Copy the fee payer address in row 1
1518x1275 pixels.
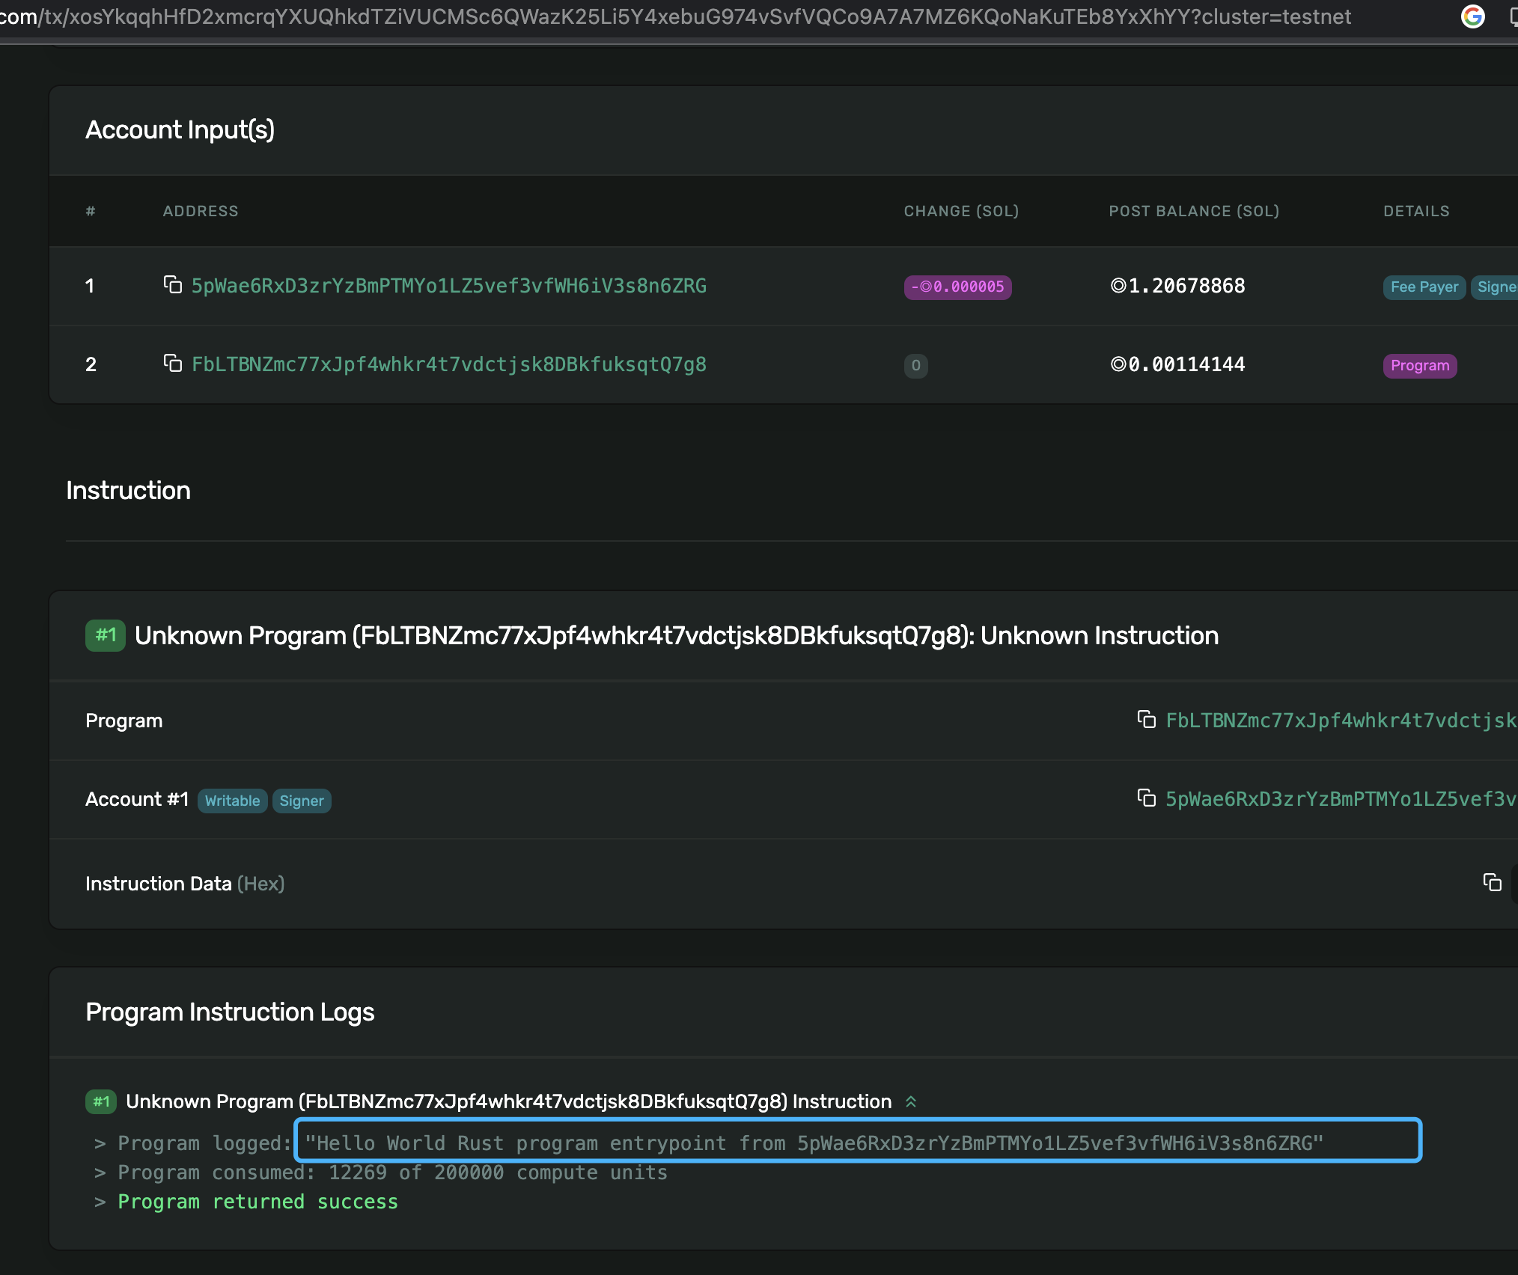173,285
